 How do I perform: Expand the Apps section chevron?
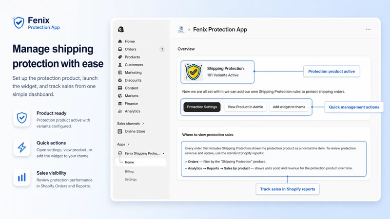(128, 144)
